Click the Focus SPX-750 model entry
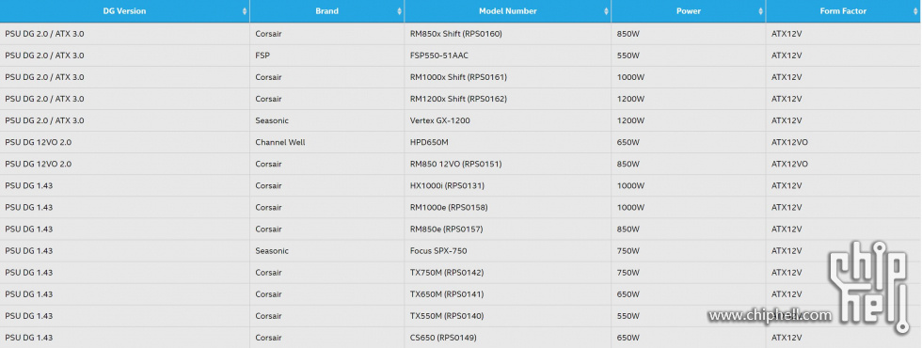Screen dimensions: 922x348 438,251
